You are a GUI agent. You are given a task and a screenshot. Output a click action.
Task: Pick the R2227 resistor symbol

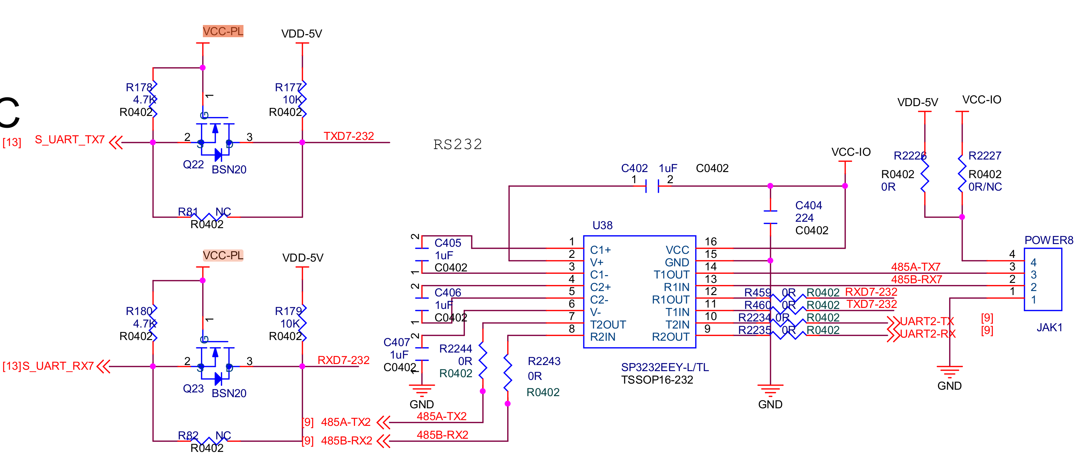pyautogui.click(x=962, y=174)
